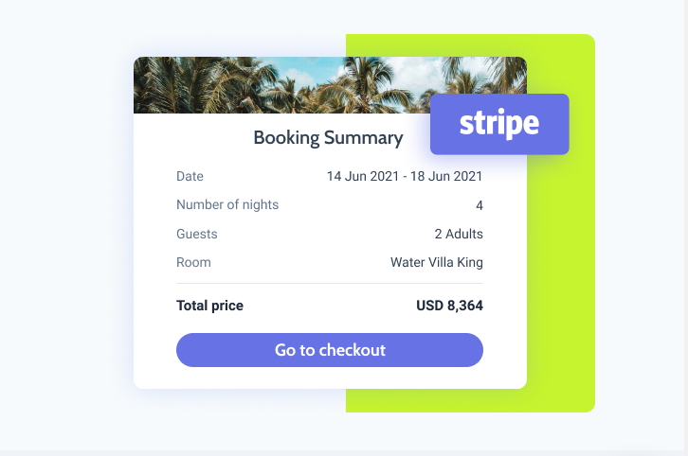The image size is (688, 456).
Task: Select the Water Villa King text
Action: pos(437,262)
